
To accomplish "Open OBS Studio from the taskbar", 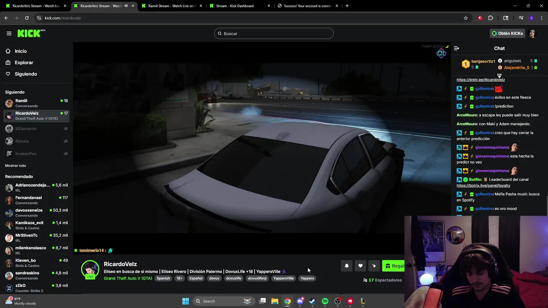I will click(338, 301).
